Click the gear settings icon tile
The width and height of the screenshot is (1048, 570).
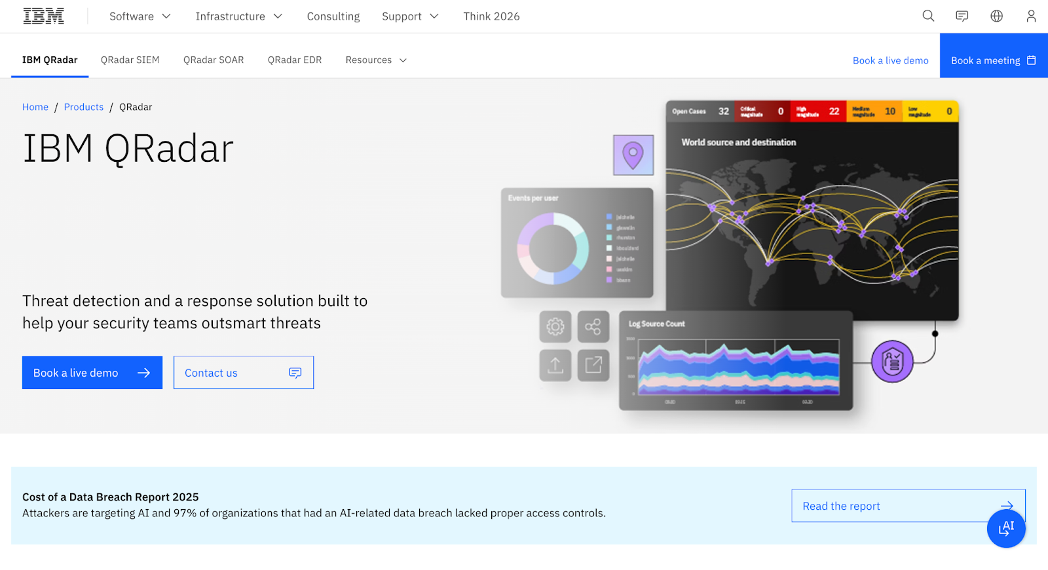[555, 326]
